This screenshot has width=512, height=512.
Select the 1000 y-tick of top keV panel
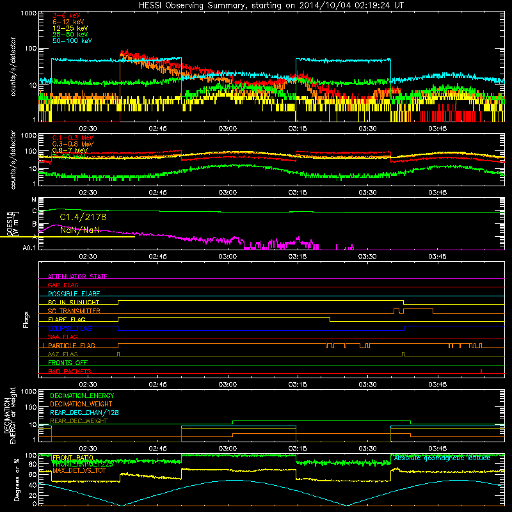29,13
